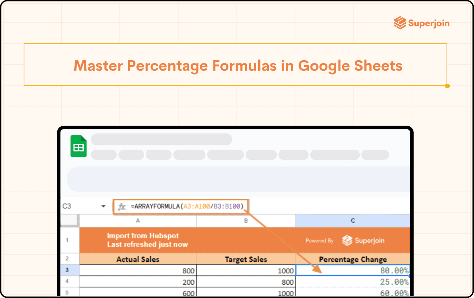Click the Superjoin logo in the orange banner
The height and width of the screenshot is (298, 474).
point(363,240)
